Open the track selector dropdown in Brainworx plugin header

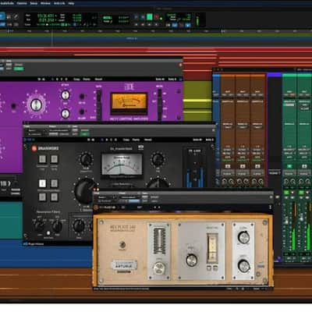(x=37, y=130)
